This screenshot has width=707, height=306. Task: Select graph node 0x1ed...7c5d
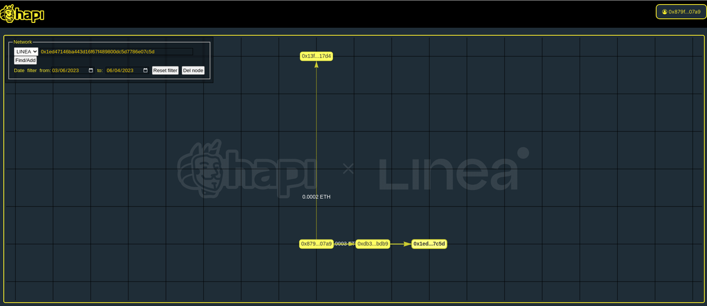(429, 244)
